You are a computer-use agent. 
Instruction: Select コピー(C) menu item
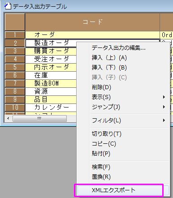point(123,144)
